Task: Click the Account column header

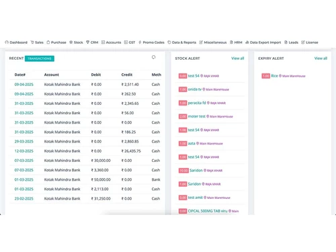Action: point(52,75)
